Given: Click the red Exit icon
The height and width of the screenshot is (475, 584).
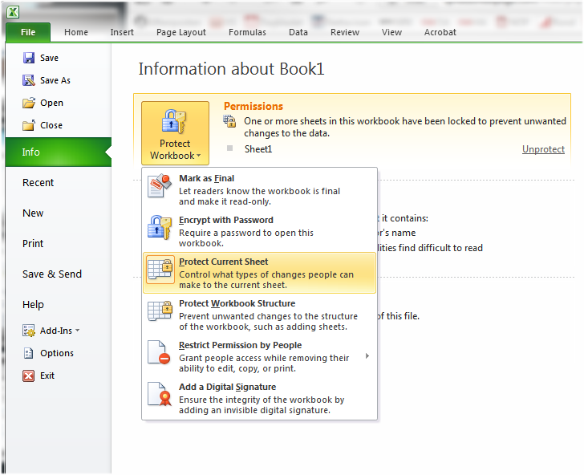Looking at the screenshot, I should click(x=28, y=376).
